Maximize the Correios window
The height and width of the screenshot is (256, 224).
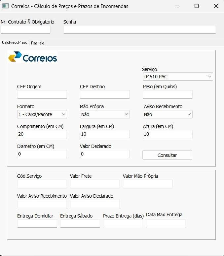coord(197,6)
